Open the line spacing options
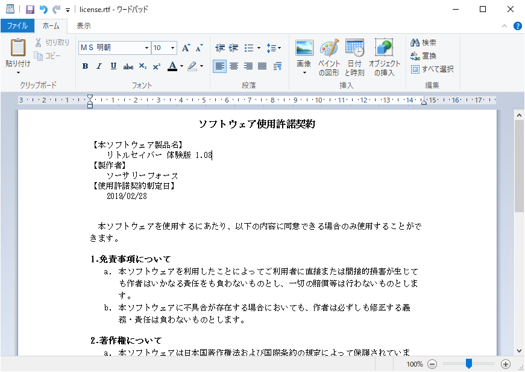The width and height of the screenshot is (525, 372). pos(274,48)
